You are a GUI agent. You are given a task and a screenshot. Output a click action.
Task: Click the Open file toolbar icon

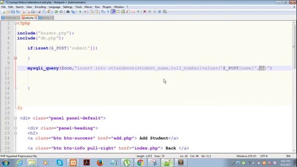click(x=8, y=12)
